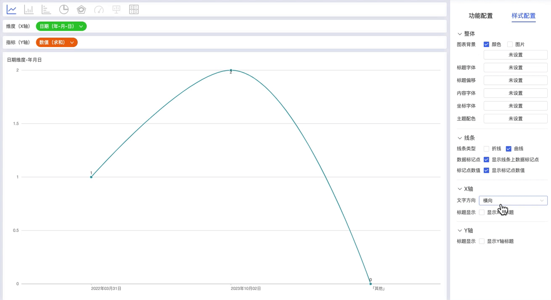Viewport: 551px width, 300px height.
Task: Select the pie chart icon
Action: coord(64,9)
